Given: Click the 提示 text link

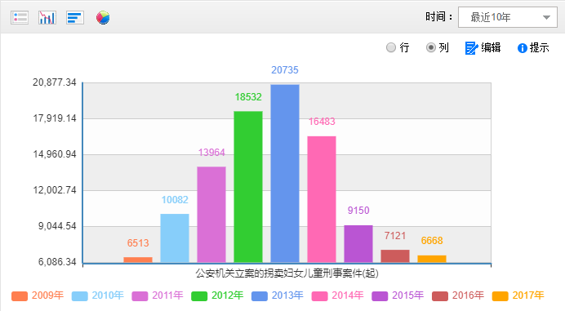Looking at the screenshot, I should (539, 47).
